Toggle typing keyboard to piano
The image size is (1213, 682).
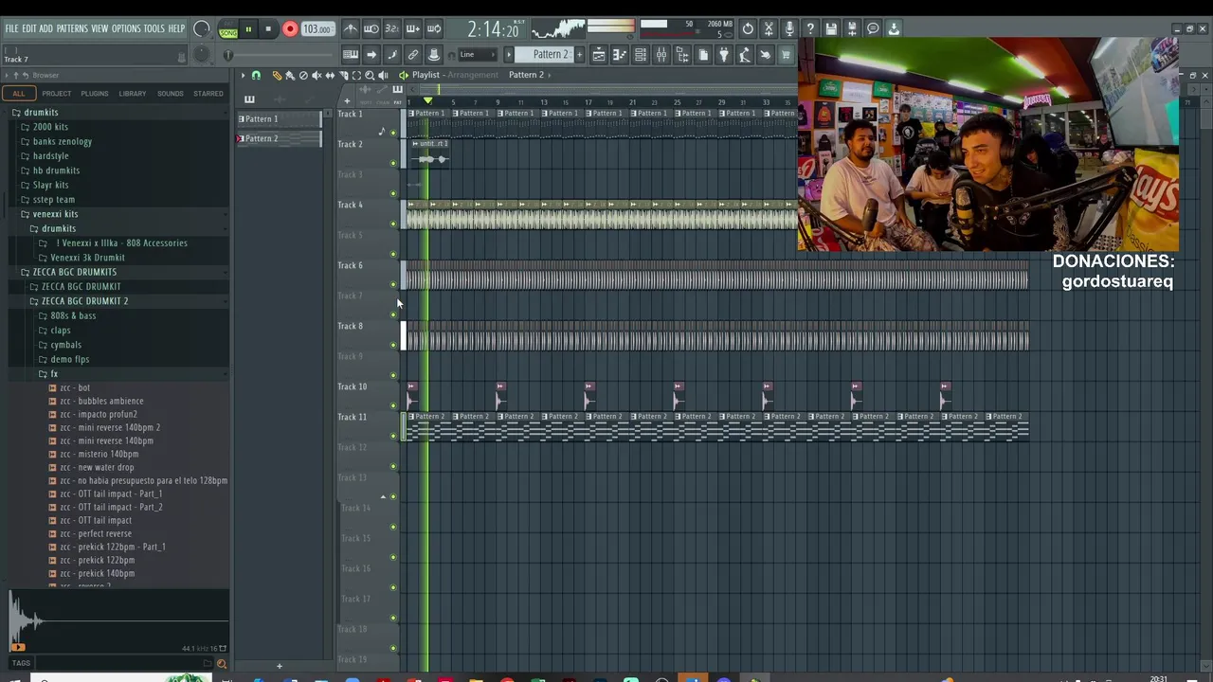tap(351, 55)
